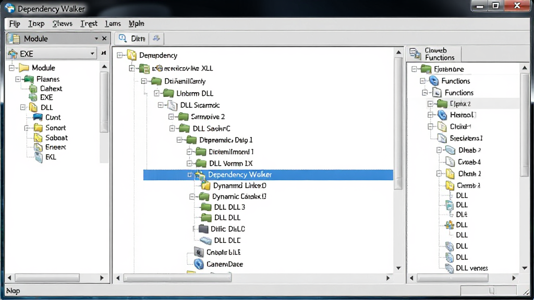This screenshot has width=534, height=300.
Task: Click the EKL file icon
Action: (x=39, y=157)
